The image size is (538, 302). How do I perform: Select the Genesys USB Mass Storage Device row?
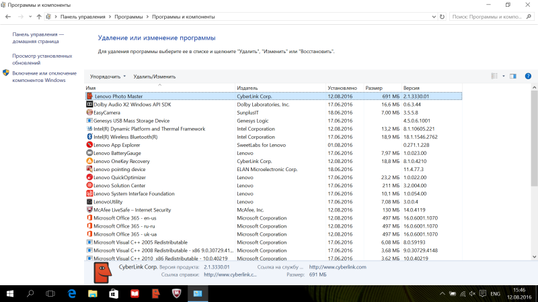pos(274,121)
